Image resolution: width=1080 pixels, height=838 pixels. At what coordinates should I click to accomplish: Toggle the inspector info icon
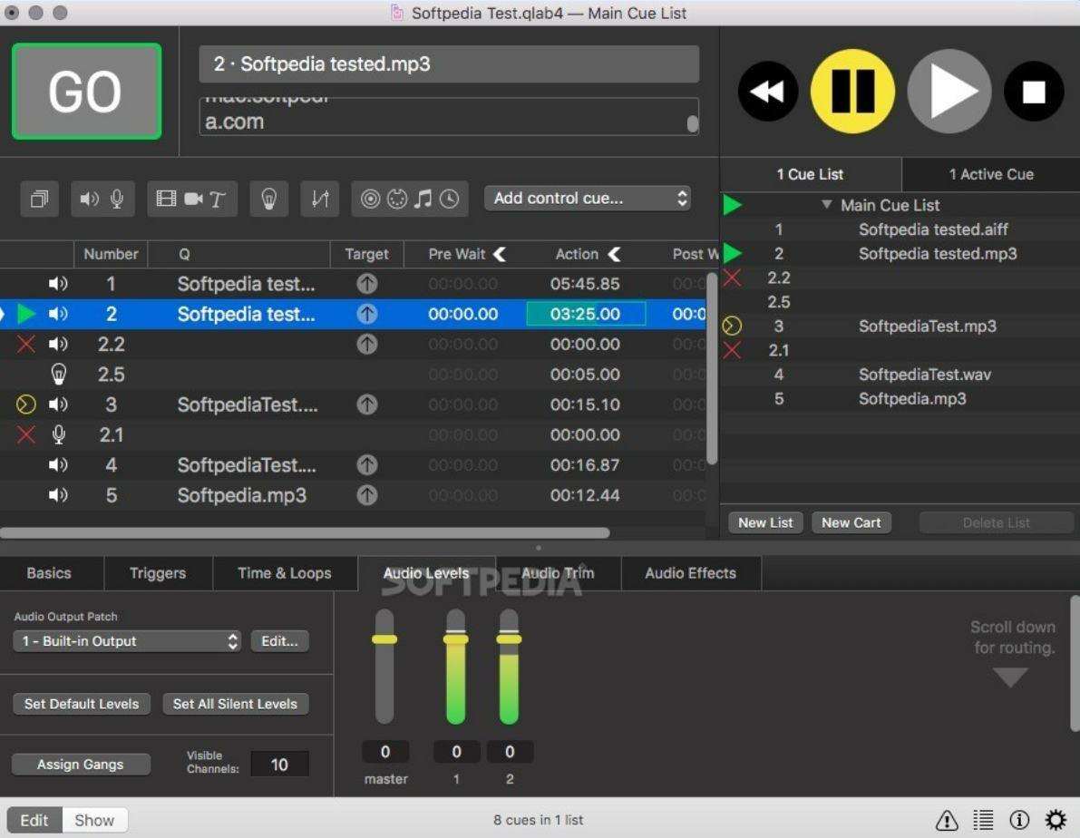(1019, 820)
